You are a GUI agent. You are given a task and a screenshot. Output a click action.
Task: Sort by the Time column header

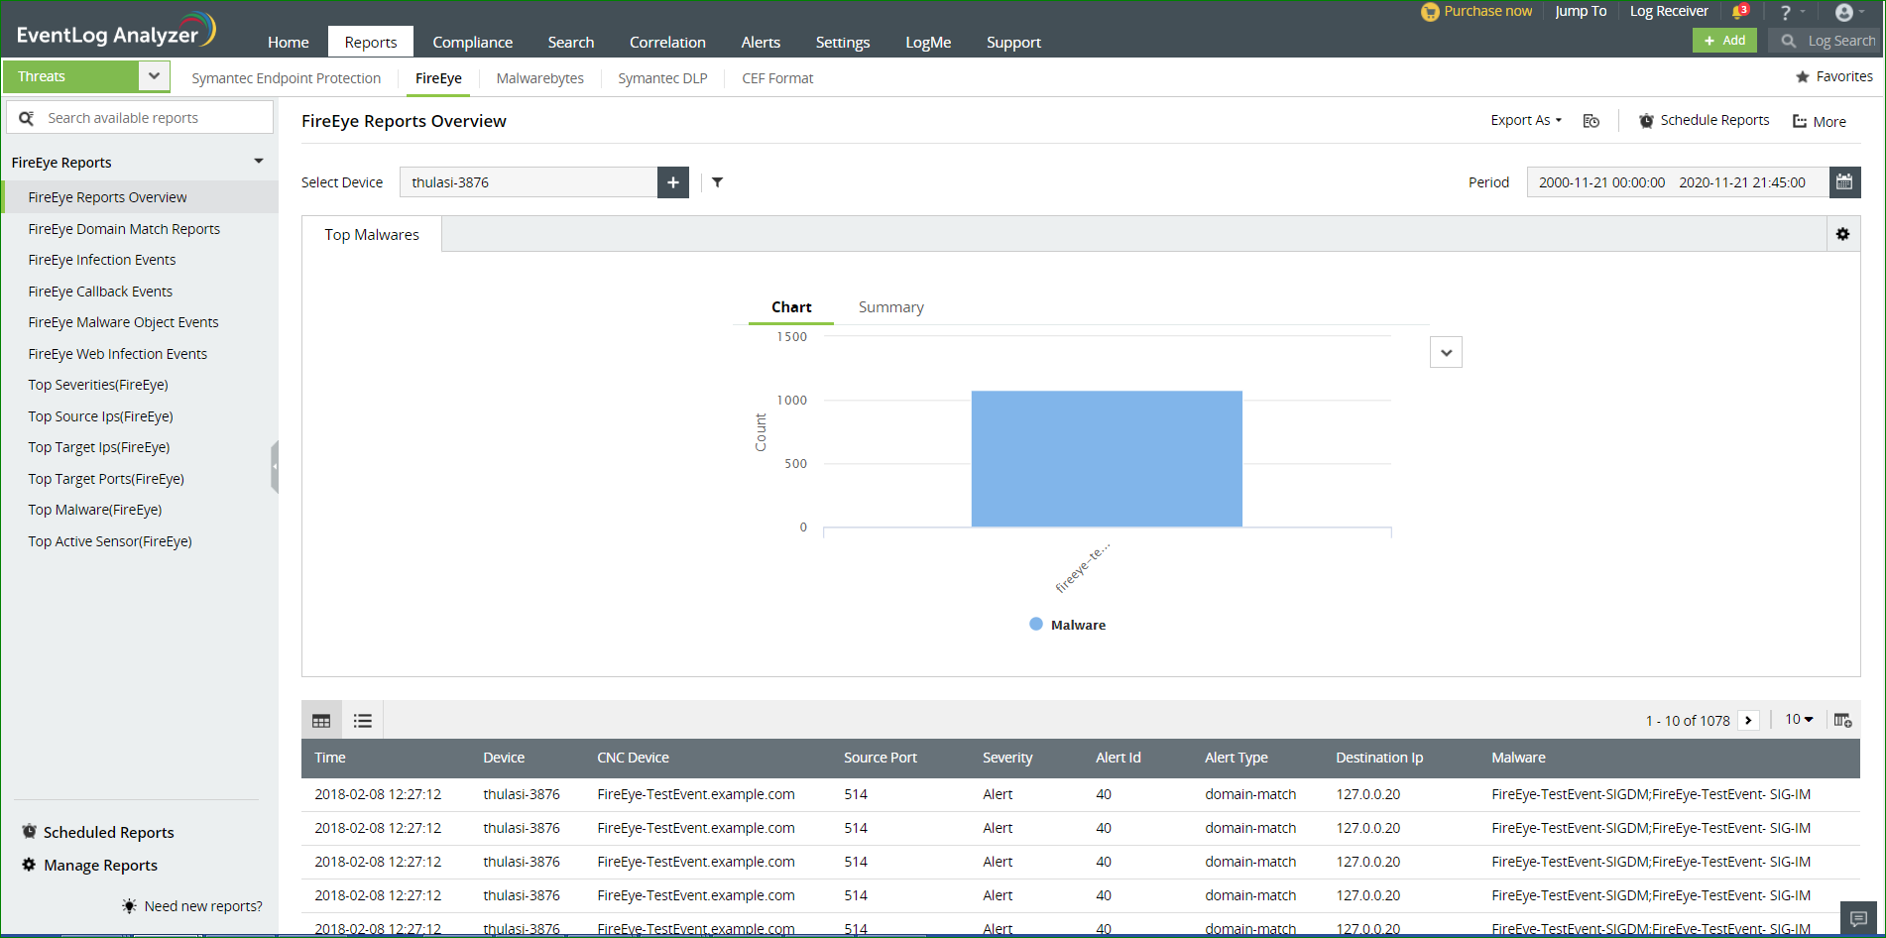tap(330, 758)
